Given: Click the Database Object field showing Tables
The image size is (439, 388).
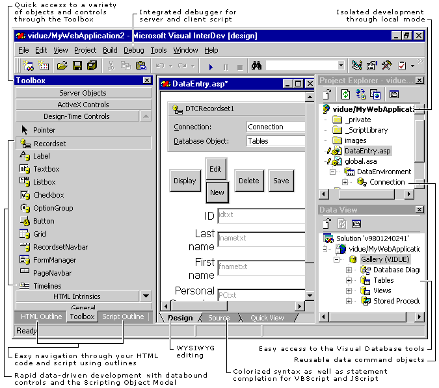Looking at the screenshot, I should 276,141.
